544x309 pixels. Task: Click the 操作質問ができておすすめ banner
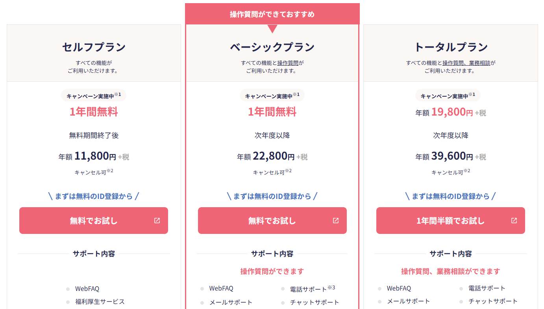point(272,14)
